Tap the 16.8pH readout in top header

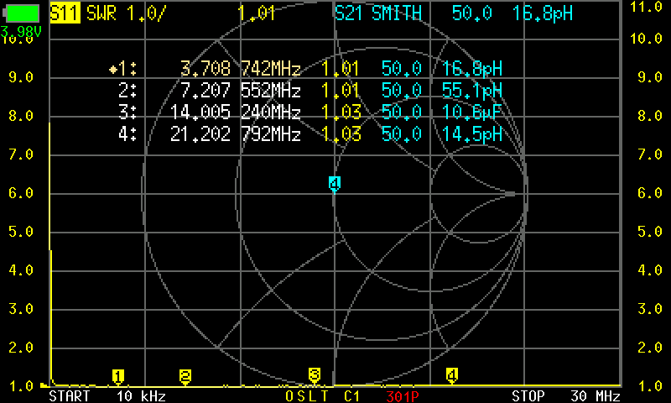tap(543, 13)
